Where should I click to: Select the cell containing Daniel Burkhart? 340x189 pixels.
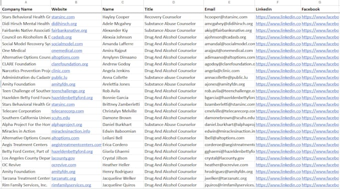[x=122, y=124]
